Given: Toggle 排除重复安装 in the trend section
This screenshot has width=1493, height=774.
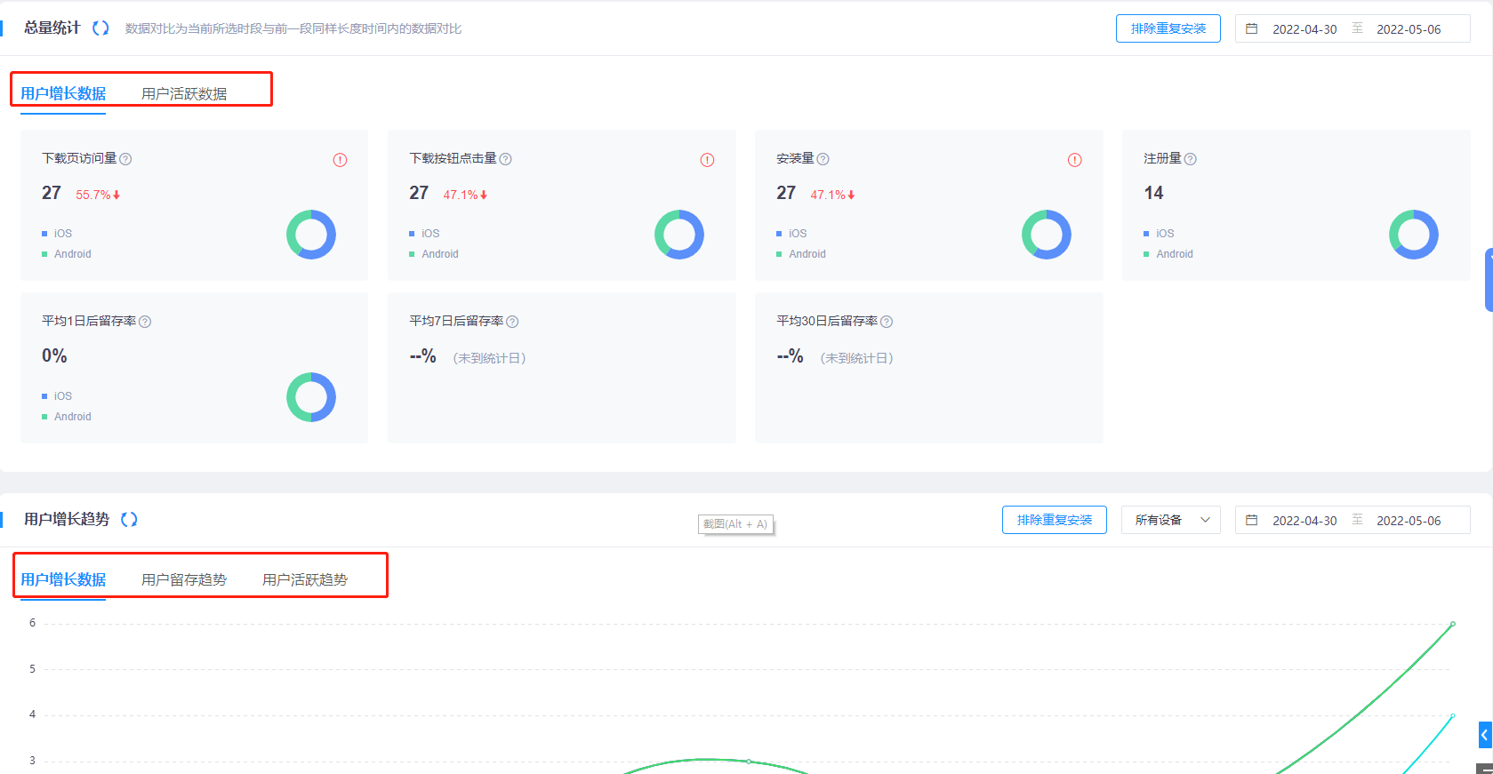Looking at the screenshot, I should point(1054,520).
